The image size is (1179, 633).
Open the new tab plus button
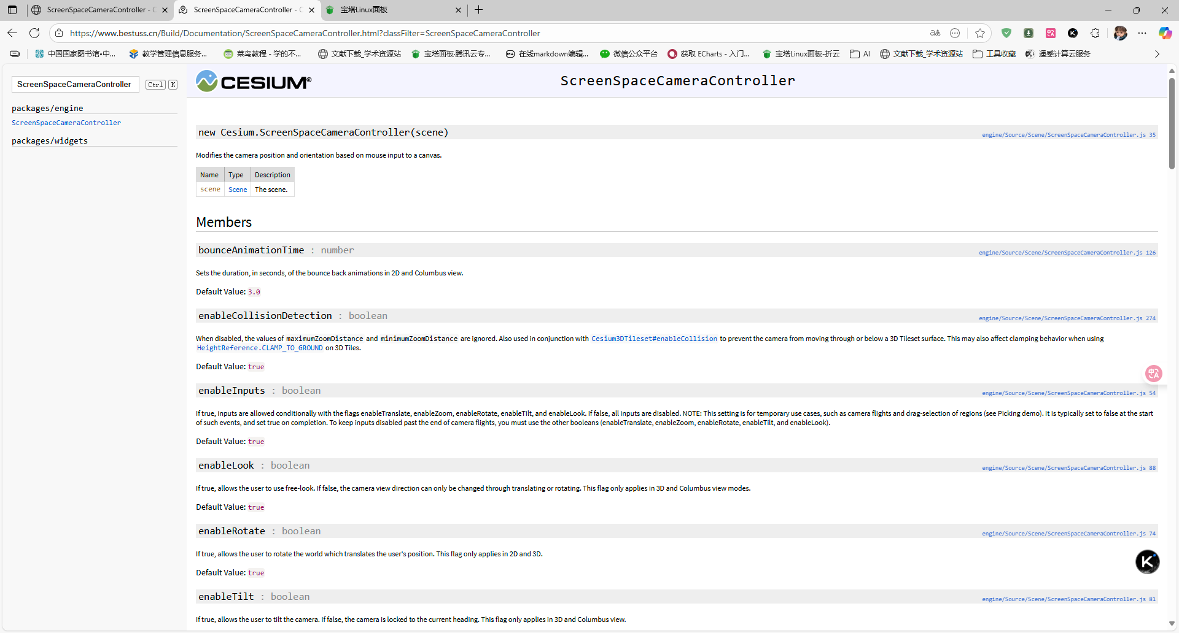pyautogui.click(x=479, y=10)
